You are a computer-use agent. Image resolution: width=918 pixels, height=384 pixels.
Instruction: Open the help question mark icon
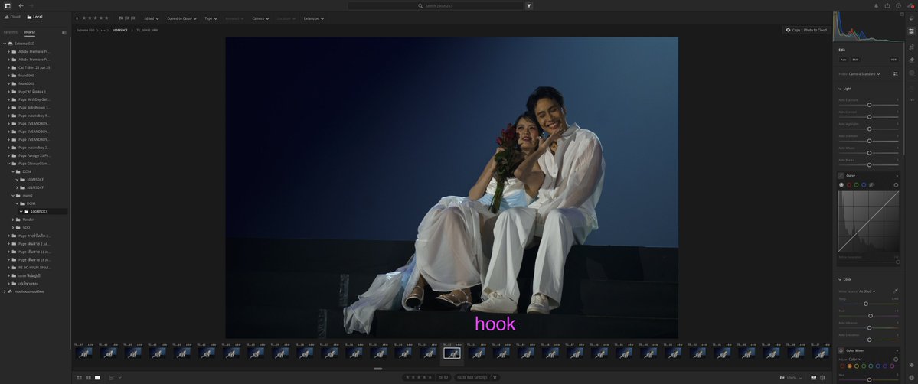(898, 6)
